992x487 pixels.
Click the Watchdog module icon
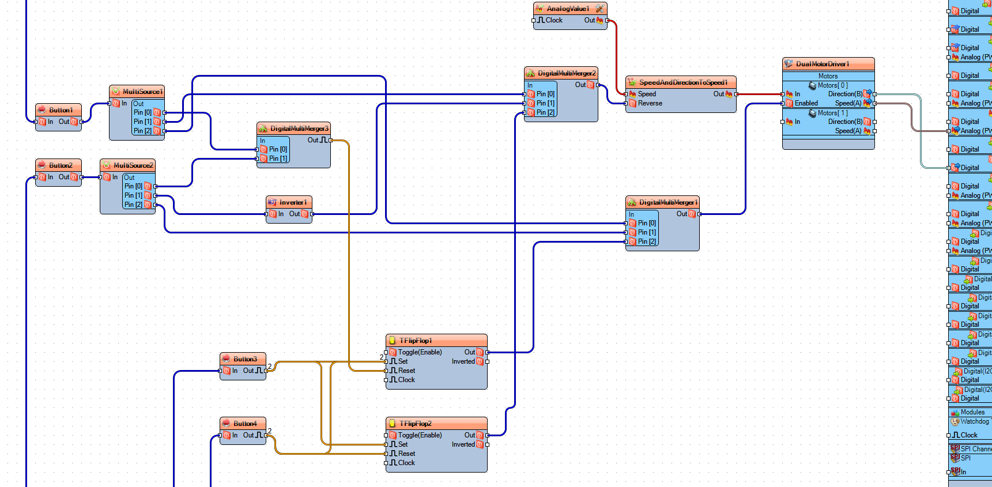[955, 422]
